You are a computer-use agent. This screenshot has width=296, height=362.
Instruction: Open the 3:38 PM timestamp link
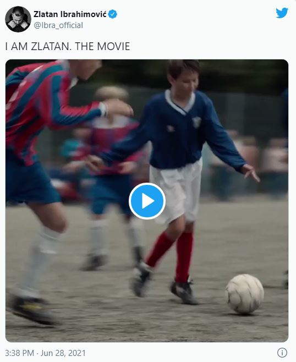(20, 353)
